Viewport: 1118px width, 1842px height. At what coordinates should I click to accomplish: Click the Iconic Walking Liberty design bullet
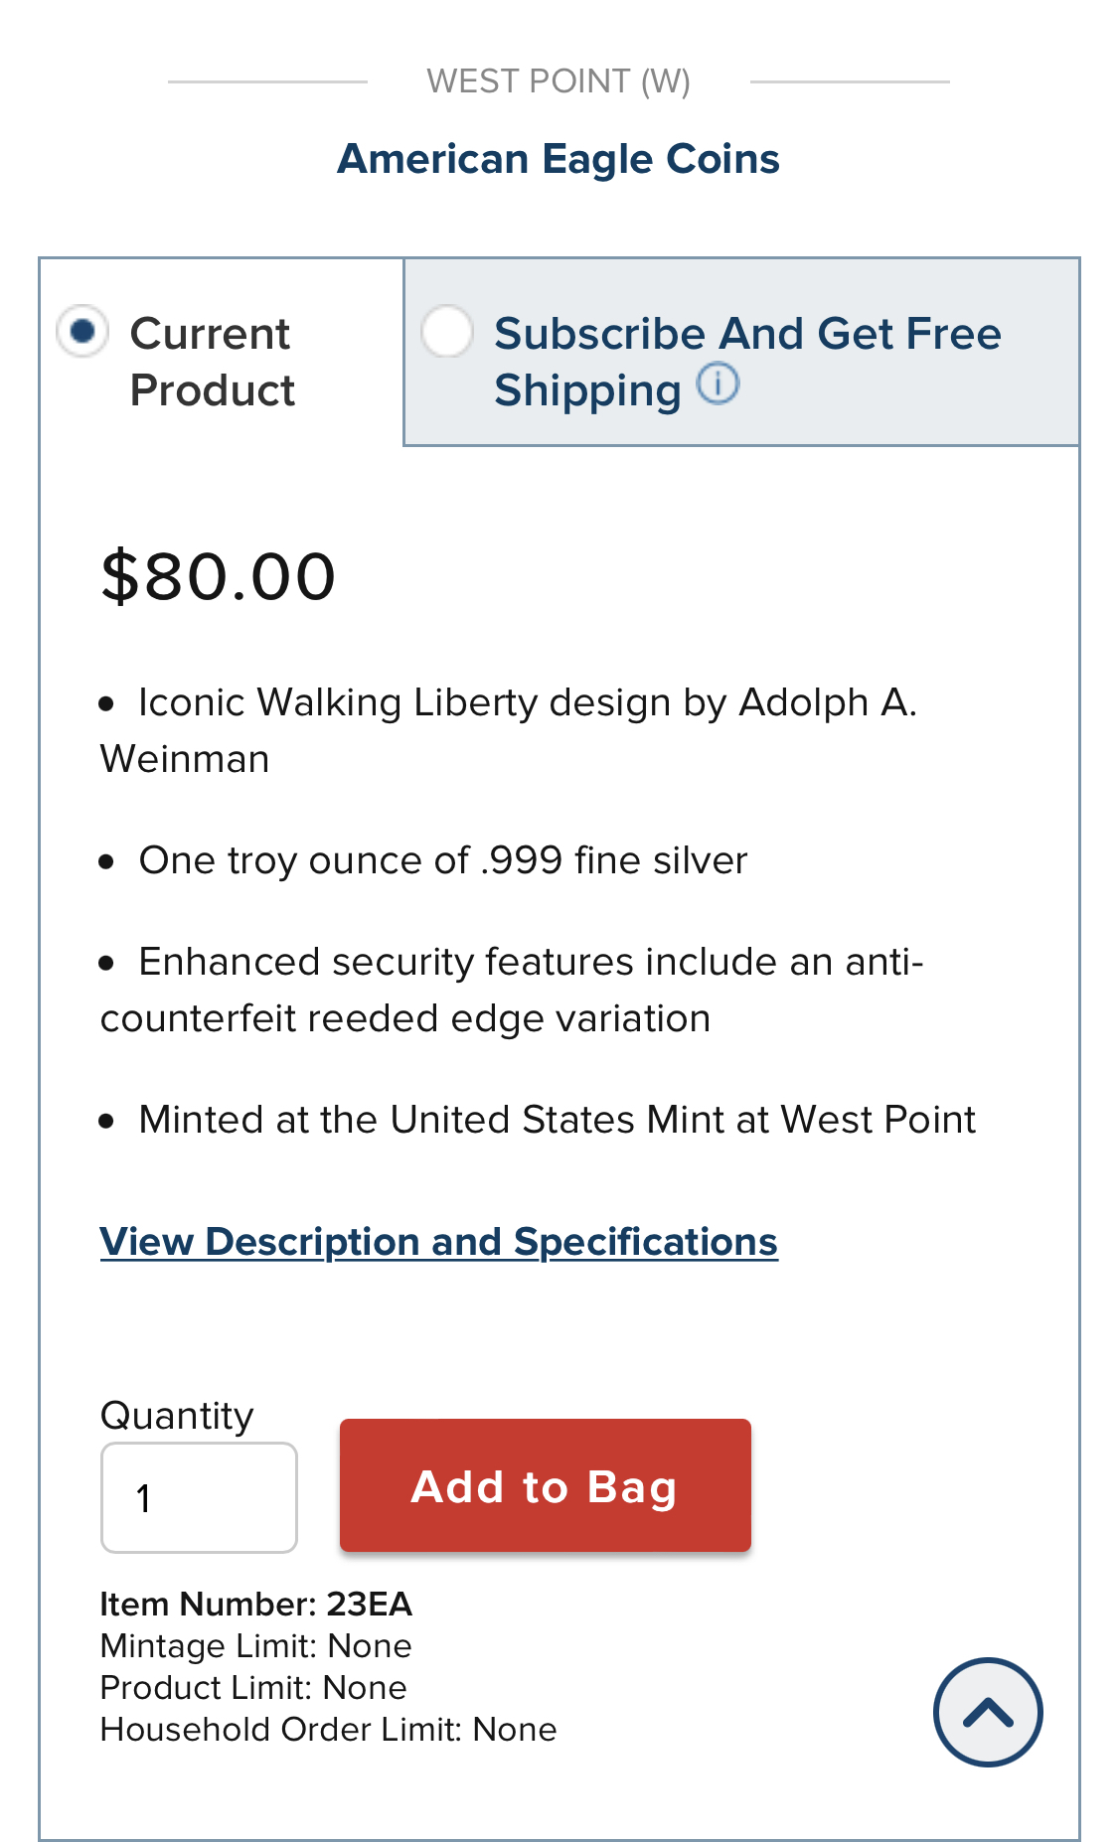509,730
